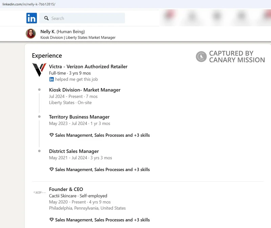Click the name 'Nelly K. (Human Being)'
This screenshot has width=271, height=228.
pos(63,32)
